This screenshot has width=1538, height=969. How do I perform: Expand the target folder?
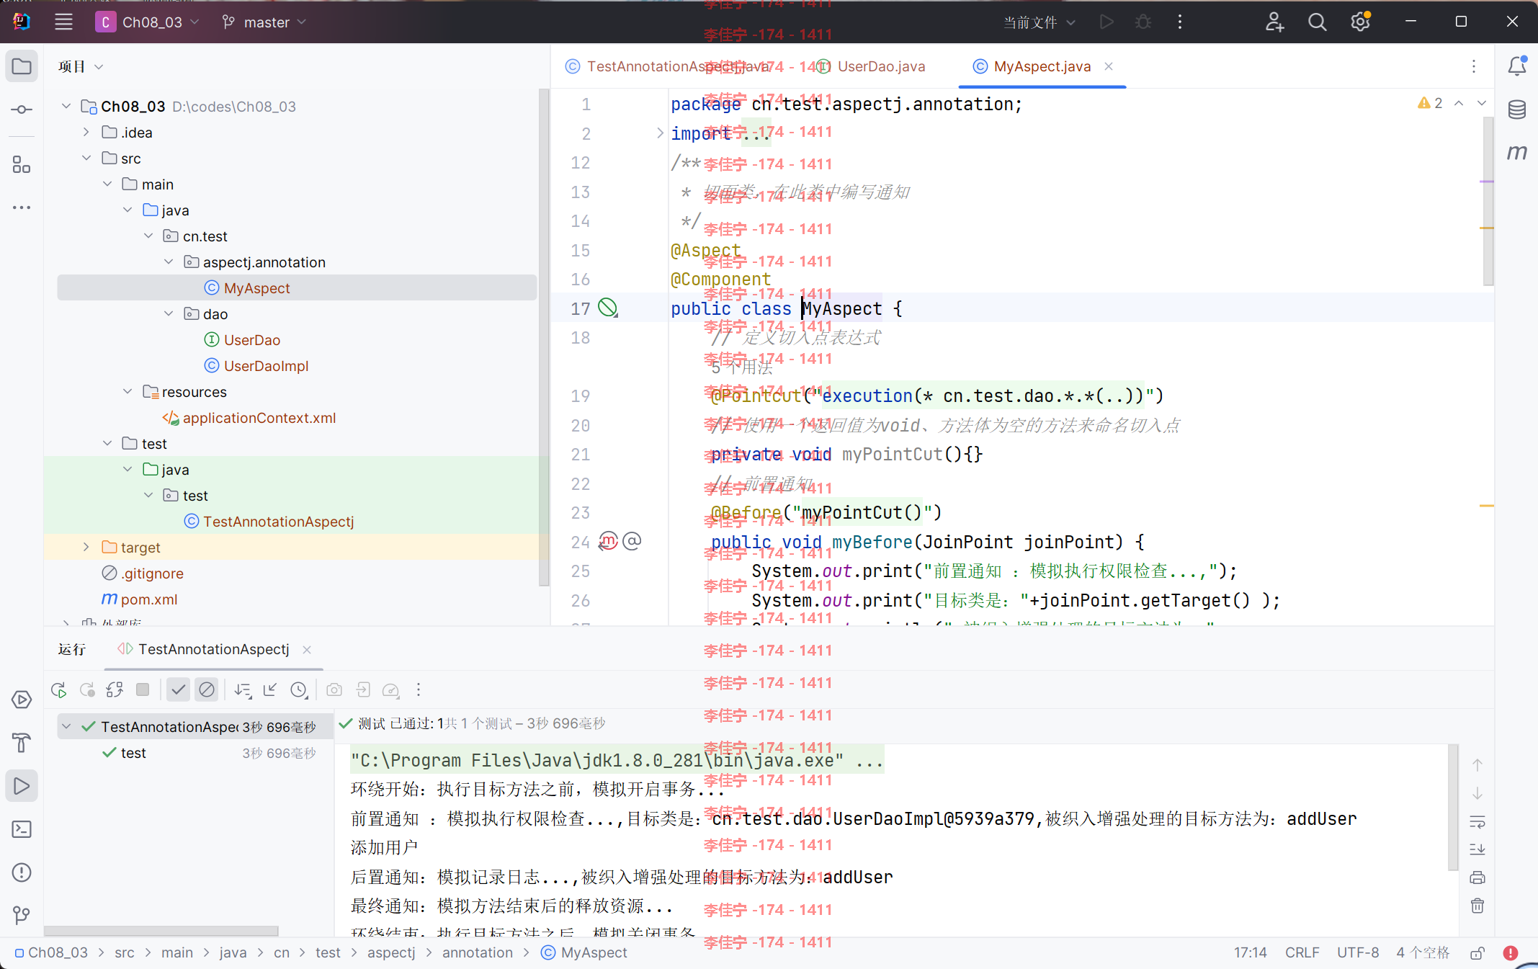86,547
